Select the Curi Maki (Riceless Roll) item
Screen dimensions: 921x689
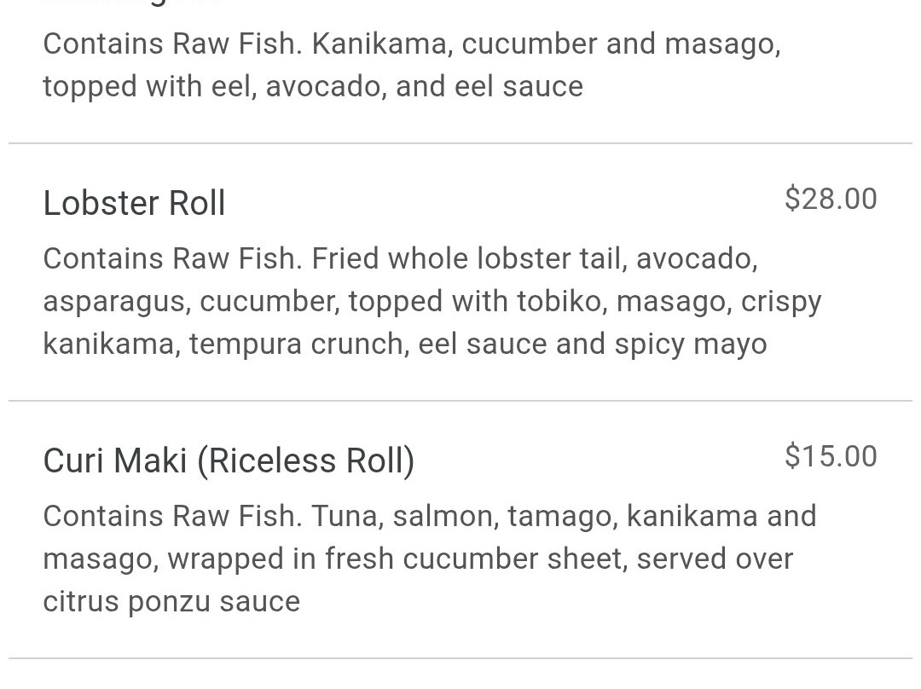pyautogui.click(x=229, y=461)
